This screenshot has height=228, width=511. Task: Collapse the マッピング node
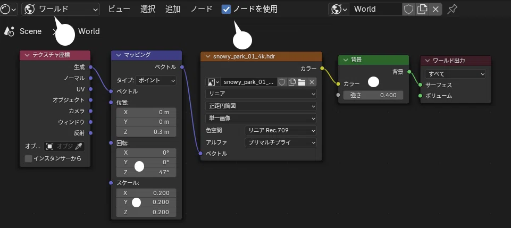(x=118, y=55)
